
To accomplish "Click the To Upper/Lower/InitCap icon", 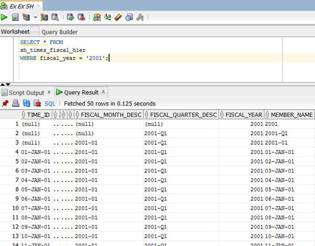I will (x=108, y=17).
